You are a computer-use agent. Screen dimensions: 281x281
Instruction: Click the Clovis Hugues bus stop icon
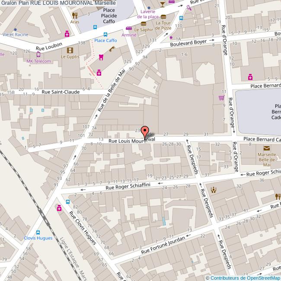[38, 232]
